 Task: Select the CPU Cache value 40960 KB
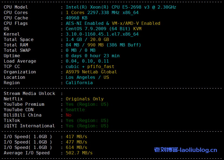pyautogui.click(x=77, y=18)
